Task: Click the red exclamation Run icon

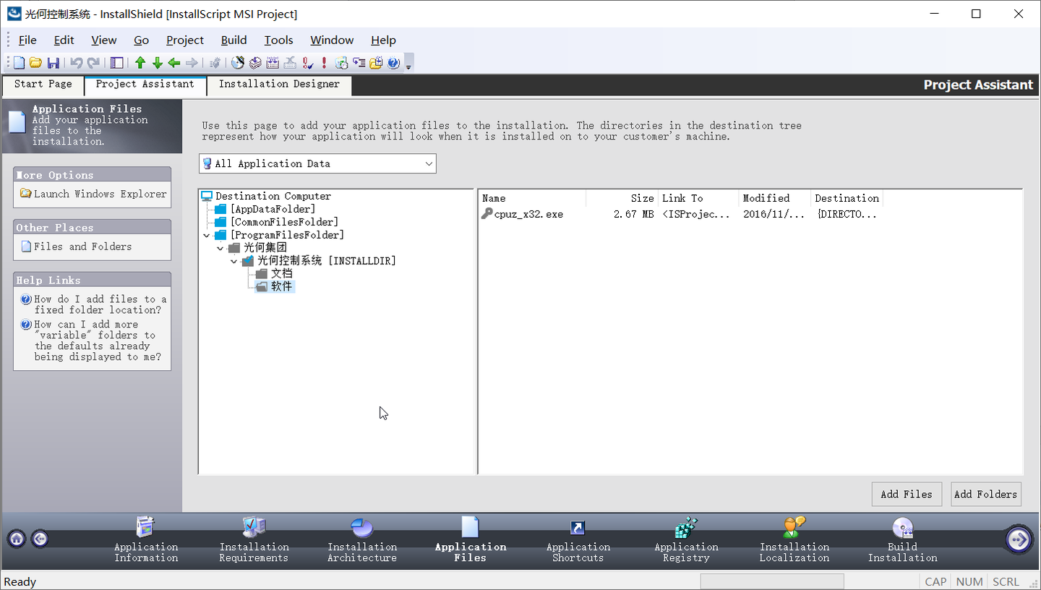Action: (x=325, y=63)
